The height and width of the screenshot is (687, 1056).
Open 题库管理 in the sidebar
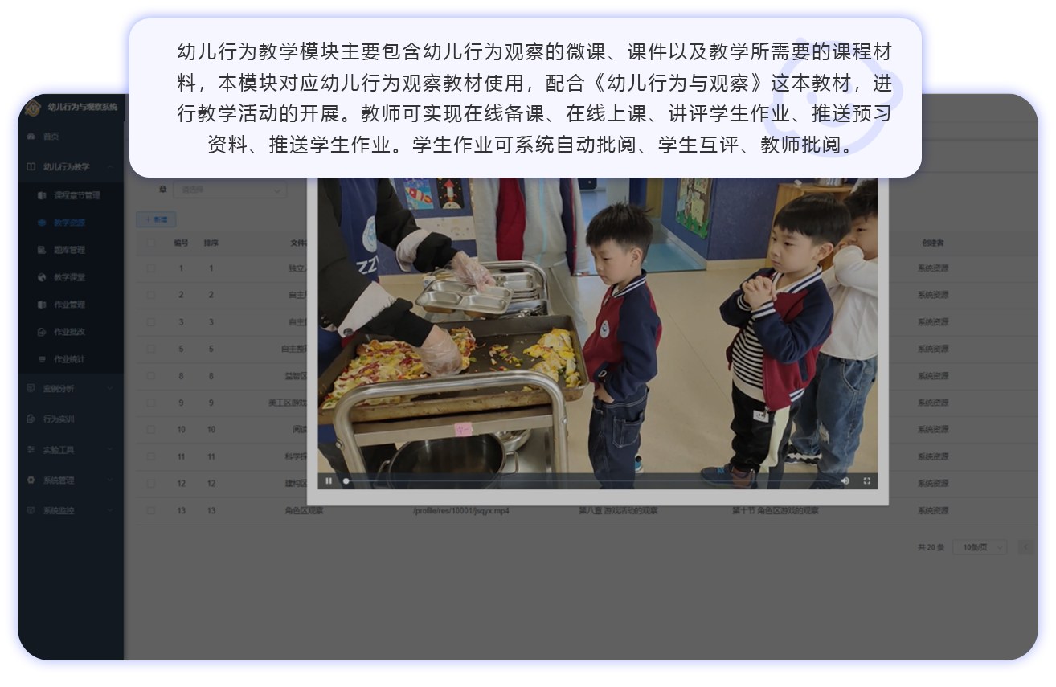pos(69,250)
